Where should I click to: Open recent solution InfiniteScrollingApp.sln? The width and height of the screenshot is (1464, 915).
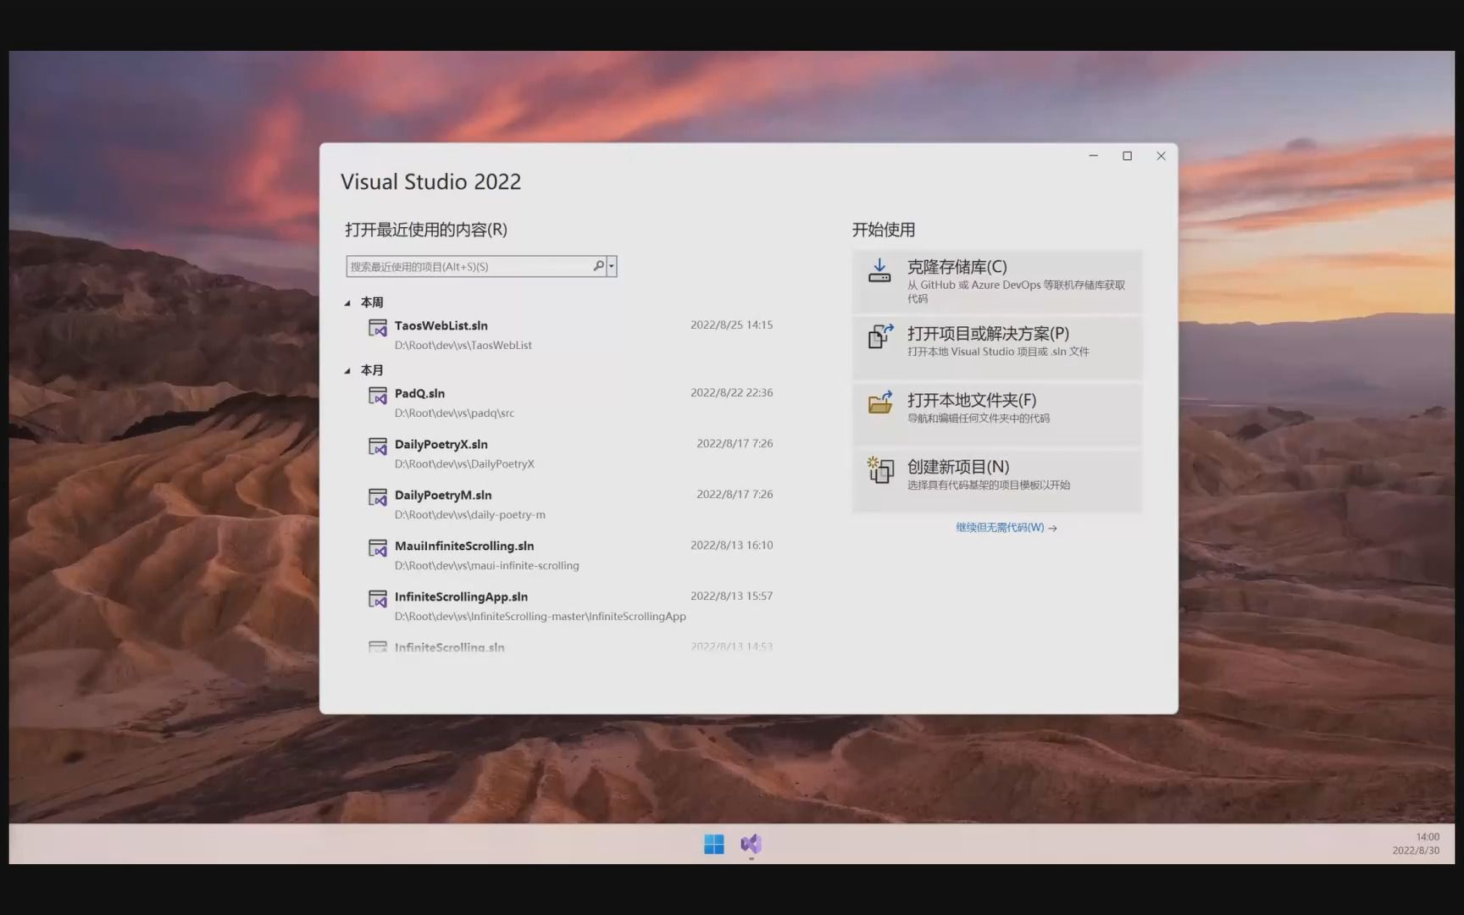(x=569, y=606)
